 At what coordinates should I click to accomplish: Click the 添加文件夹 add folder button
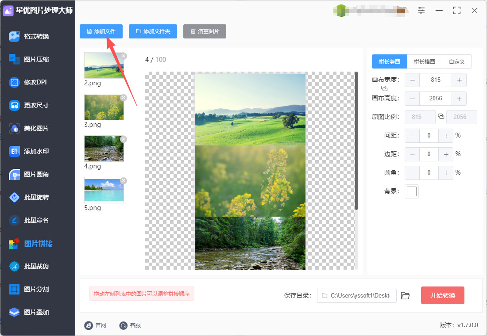153,31
